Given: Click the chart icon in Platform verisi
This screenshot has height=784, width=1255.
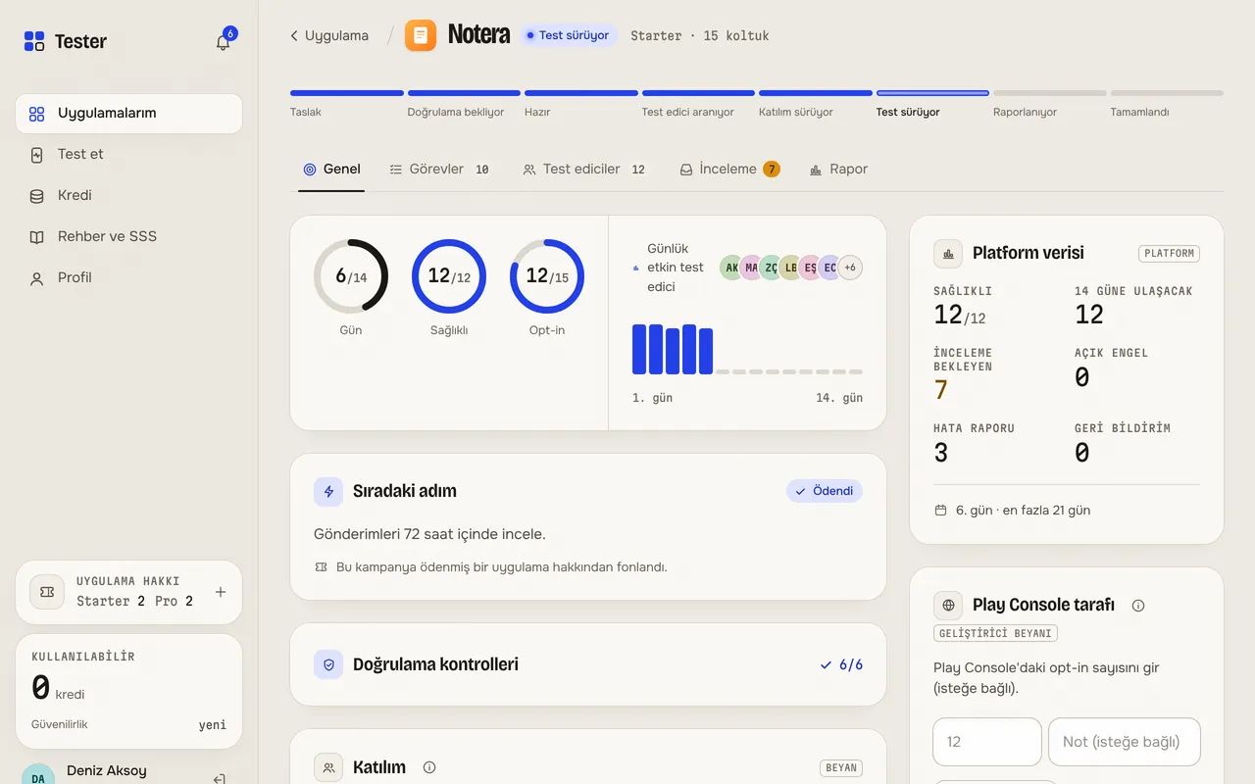Looking at the screenshot, I should click(948, 254).
